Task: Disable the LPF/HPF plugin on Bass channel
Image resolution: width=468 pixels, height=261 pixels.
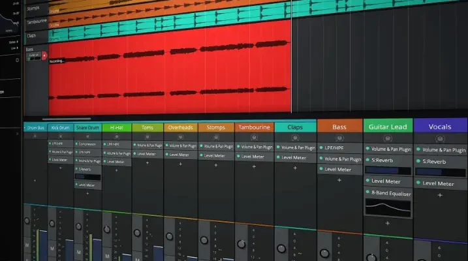Action: click(322, 148)
